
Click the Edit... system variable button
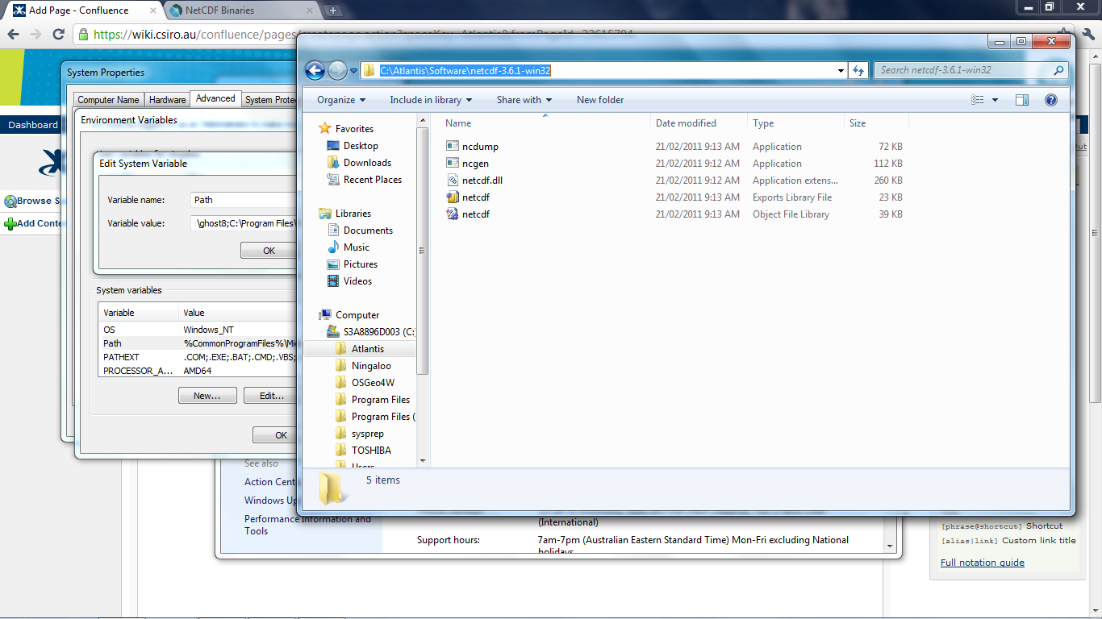pyautogui.click(x=271, y=396)
